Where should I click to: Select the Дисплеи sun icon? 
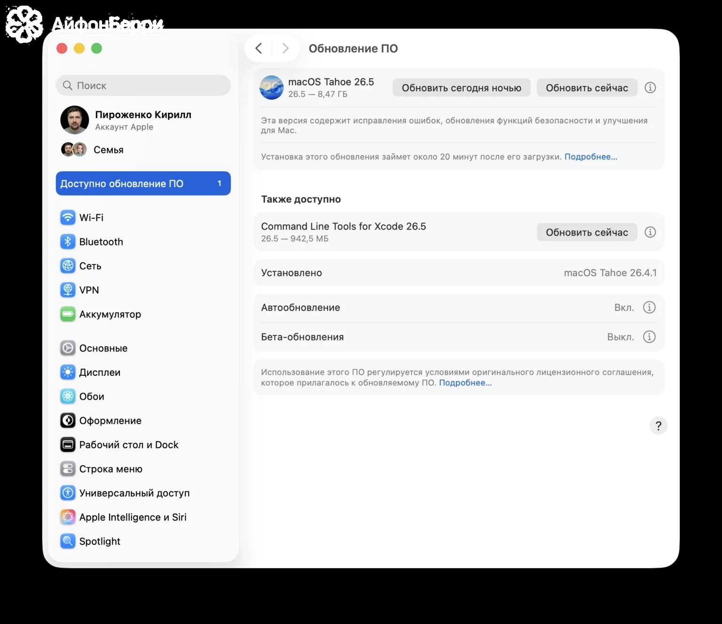(68, 372)
